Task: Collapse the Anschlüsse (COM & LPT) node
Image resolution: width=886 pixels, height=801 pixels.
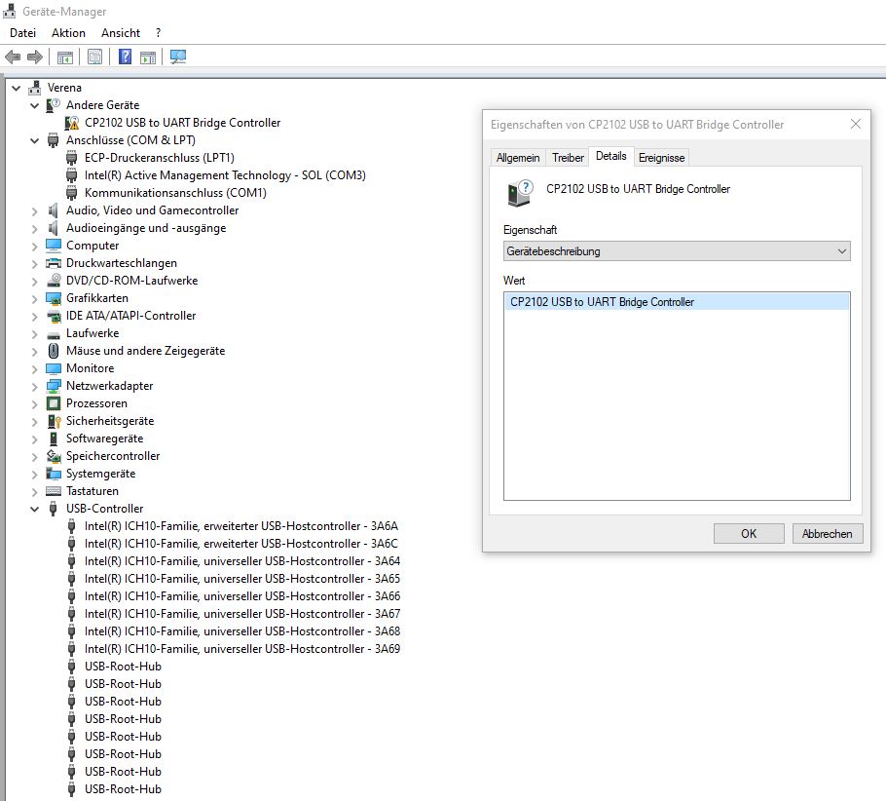Action: click(x=35, y=140)
